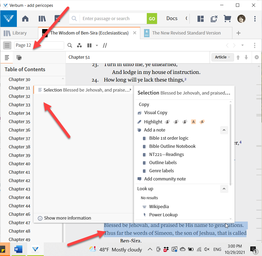Show hidden system tray icons
The image size is (262, 256).
(x=150, y=249)
